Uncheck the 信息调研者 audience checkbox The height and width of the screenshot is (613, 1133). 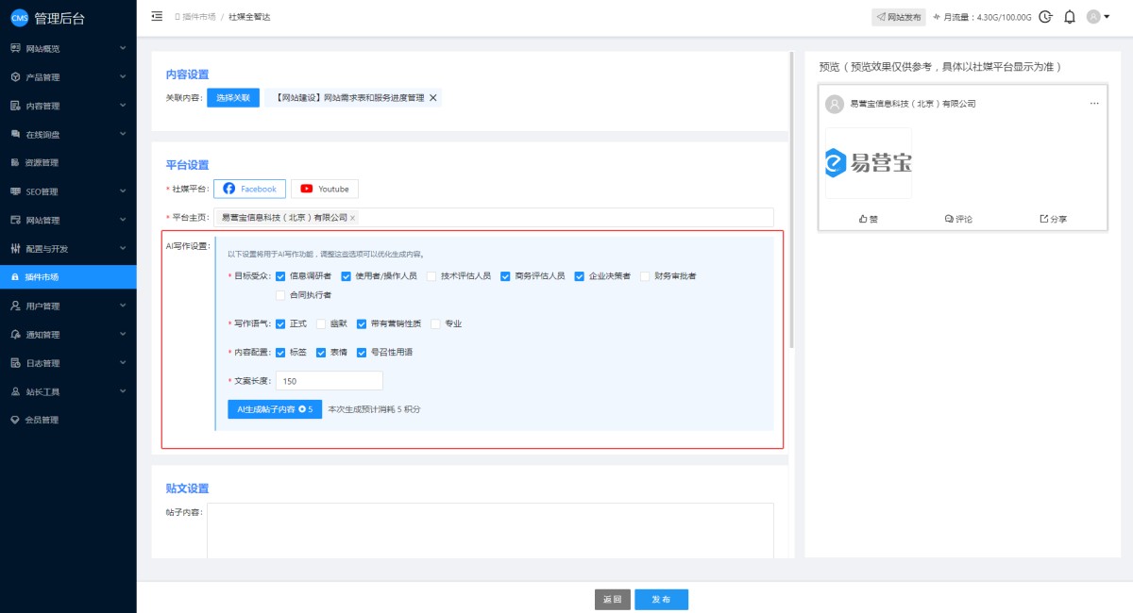(280, 276)
